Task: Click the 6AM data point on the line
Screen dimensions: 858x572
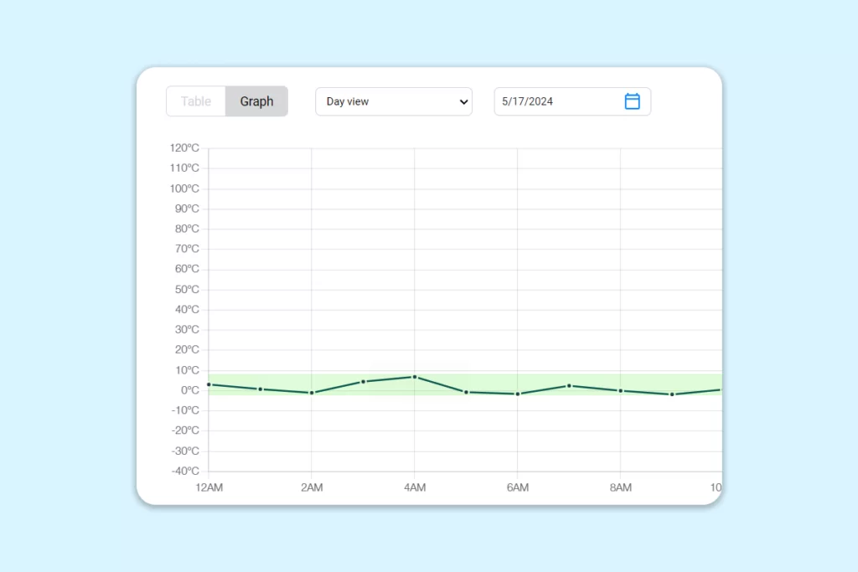Action: tap(518, 394)
